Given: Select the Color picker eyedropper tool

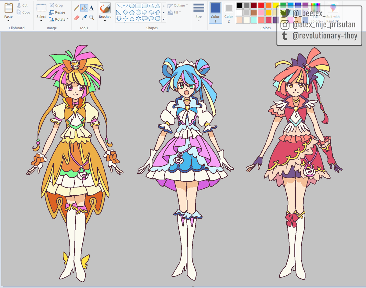Looking at the screenshot, I should coord(84,17).
